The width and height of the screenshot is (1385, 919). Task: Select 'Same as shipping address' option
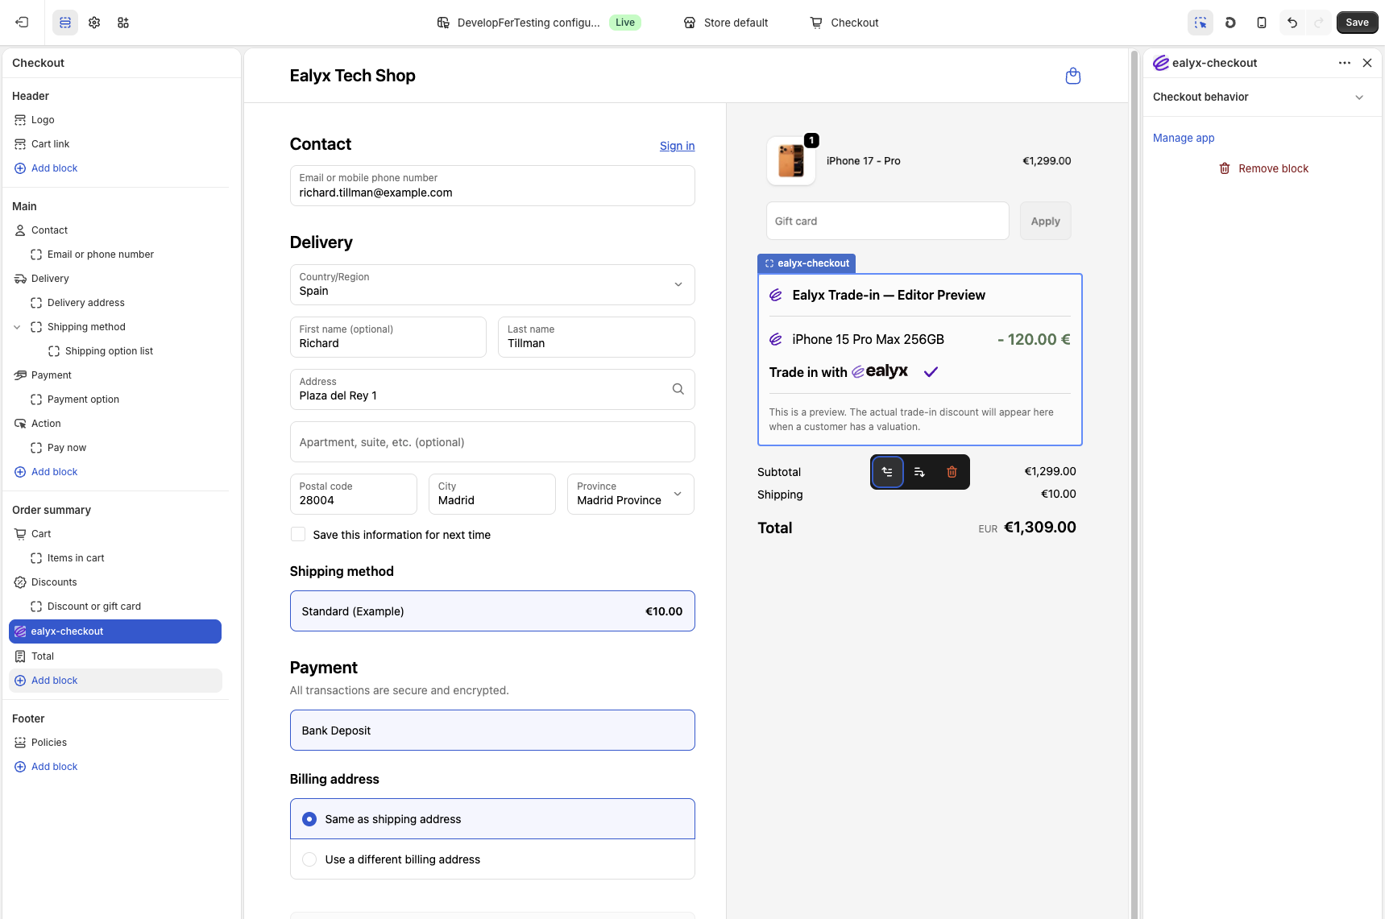coord(309,819)
